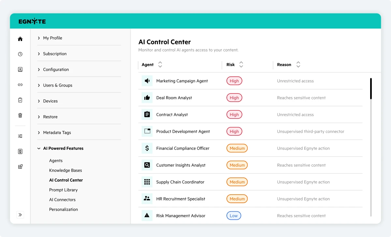This screenshot has width=391, height=237.
Task: Open the Trash icon in left rail
Action: [20, 116]
